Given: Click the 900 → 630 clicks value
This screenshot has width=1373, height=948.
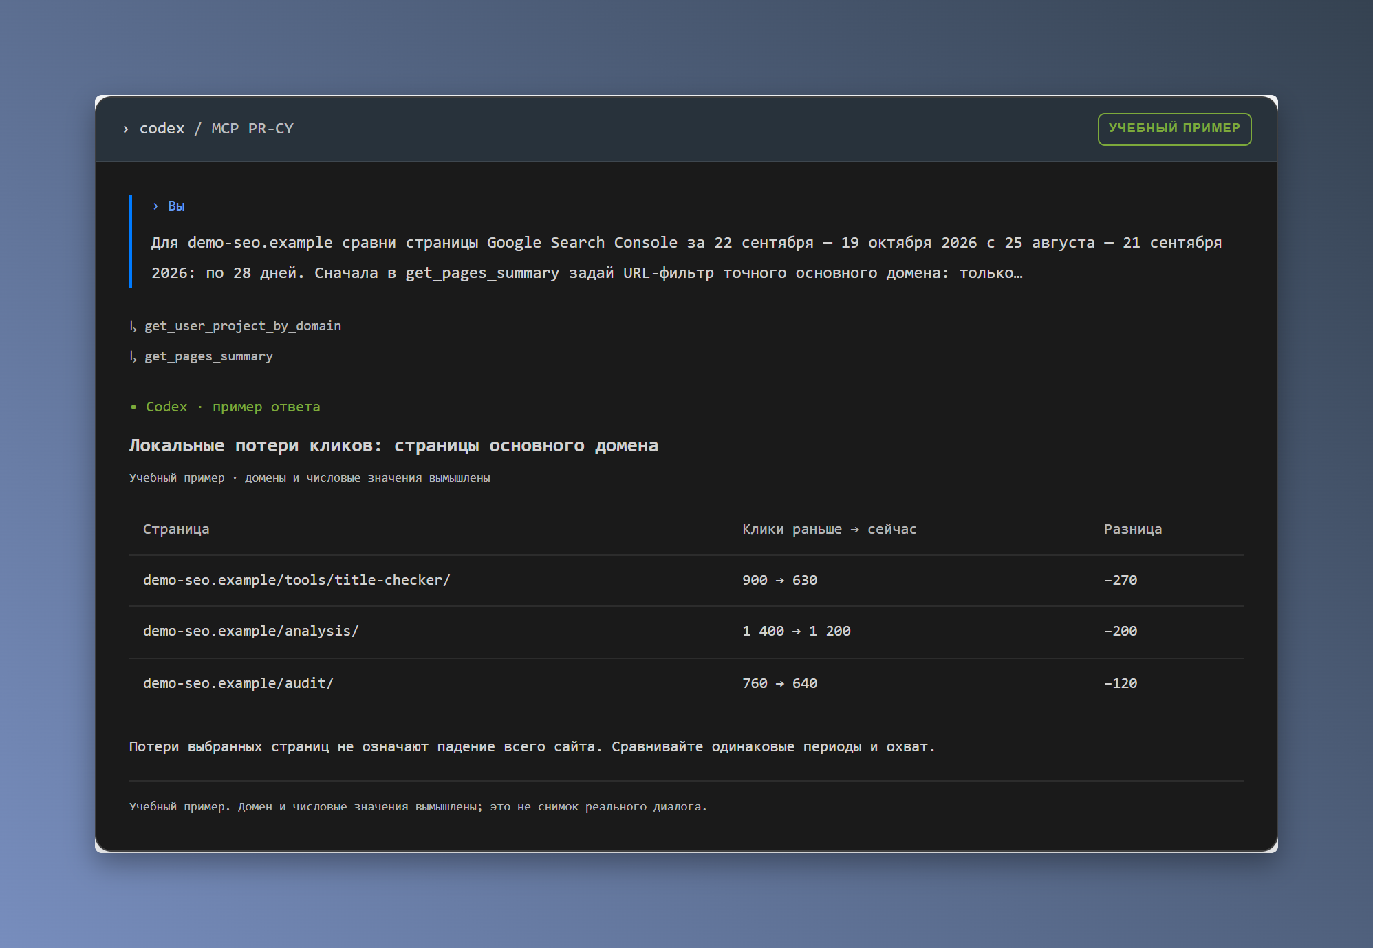Looking at the screenshot, I should pyautogui.click(x=779, y=580).
